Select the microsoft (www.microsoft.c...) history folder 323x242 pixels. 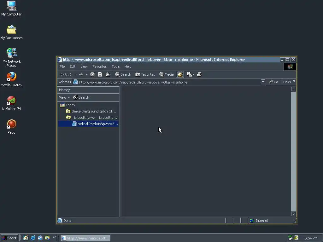click(94, 118)
